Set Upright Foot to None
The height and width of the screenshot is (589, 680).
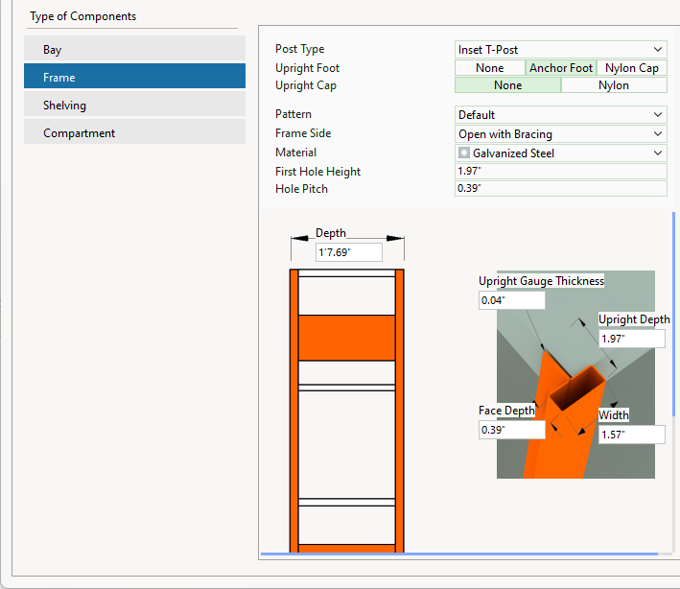pyautogui.click(x=489, y=68)
